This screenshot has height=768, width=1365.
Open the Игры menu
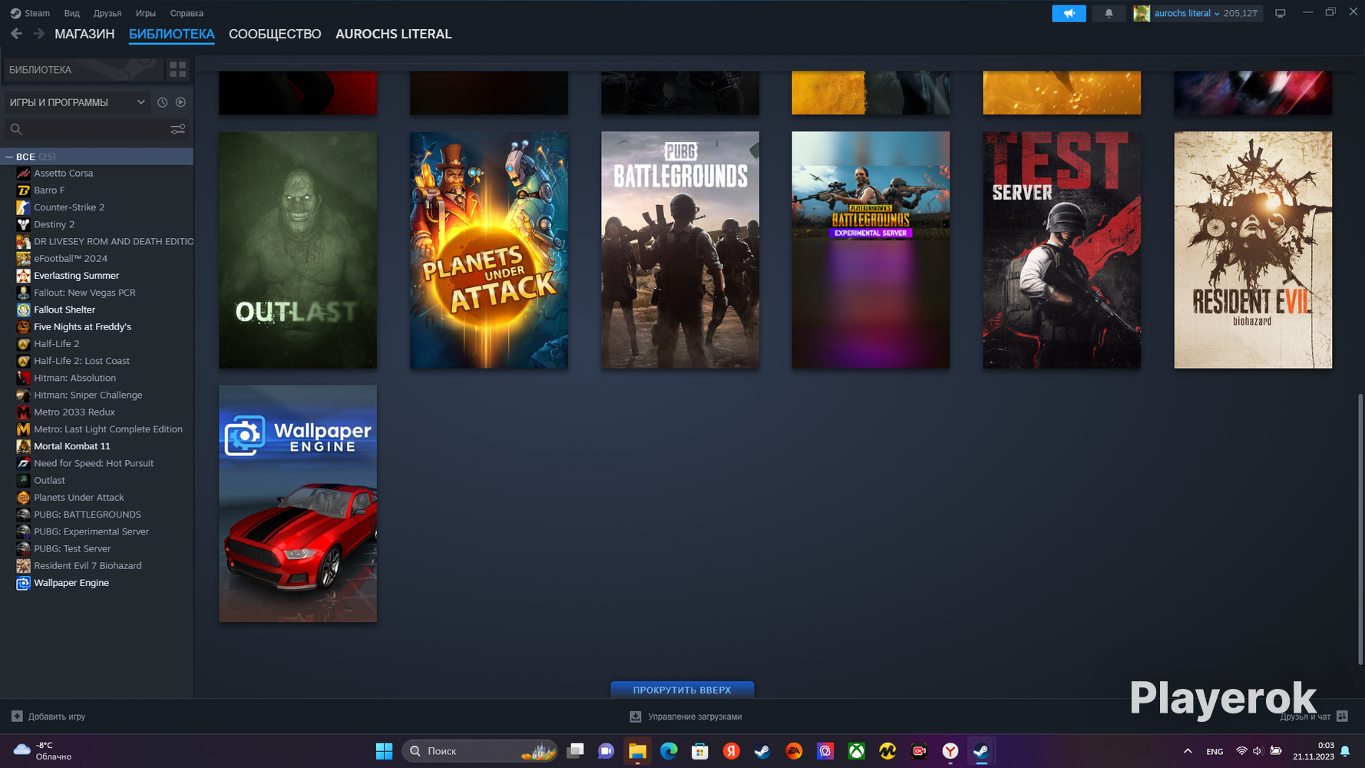coord(146,13)
